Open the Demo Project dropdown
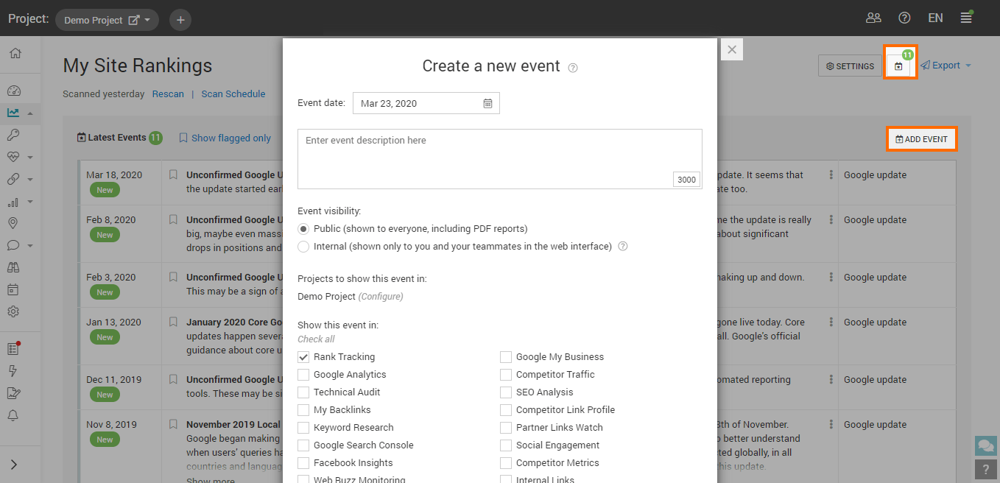This screenshot has width=1000, height=483. tap(108, 20)
